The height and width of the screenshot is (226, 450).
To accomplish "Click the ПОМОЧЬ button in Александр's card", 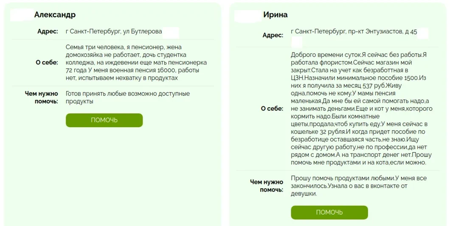I will 104,120.
